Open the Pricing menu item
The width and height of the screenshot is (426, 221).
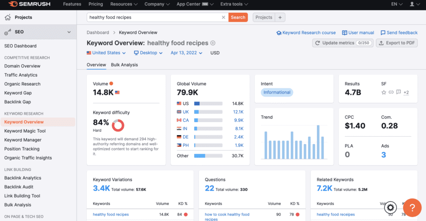(95, 4)
